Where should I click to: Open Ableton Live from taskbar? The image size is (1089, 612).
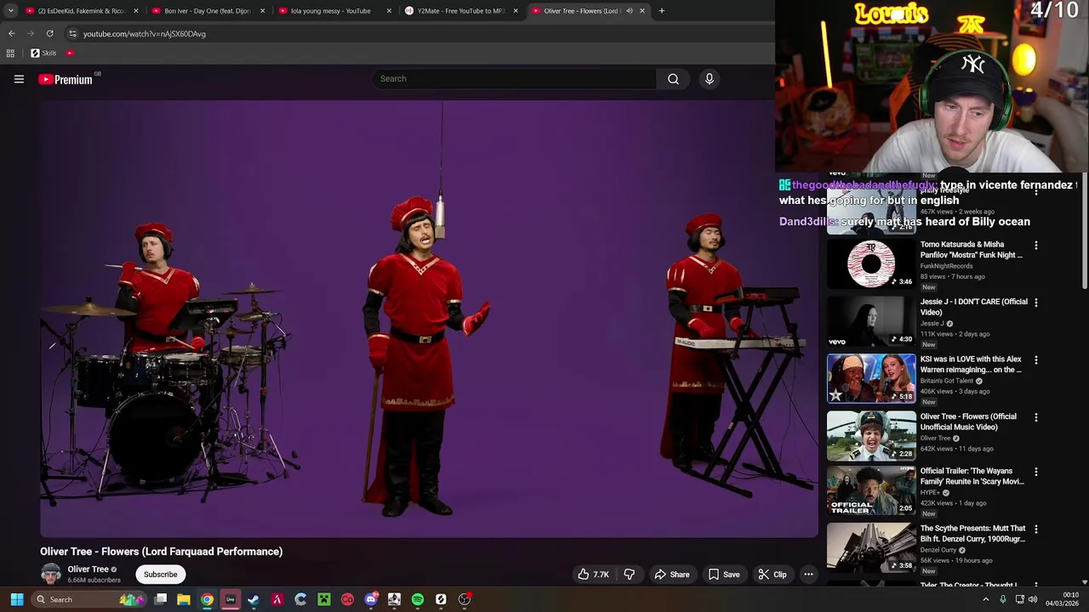(x=231, y=599)
